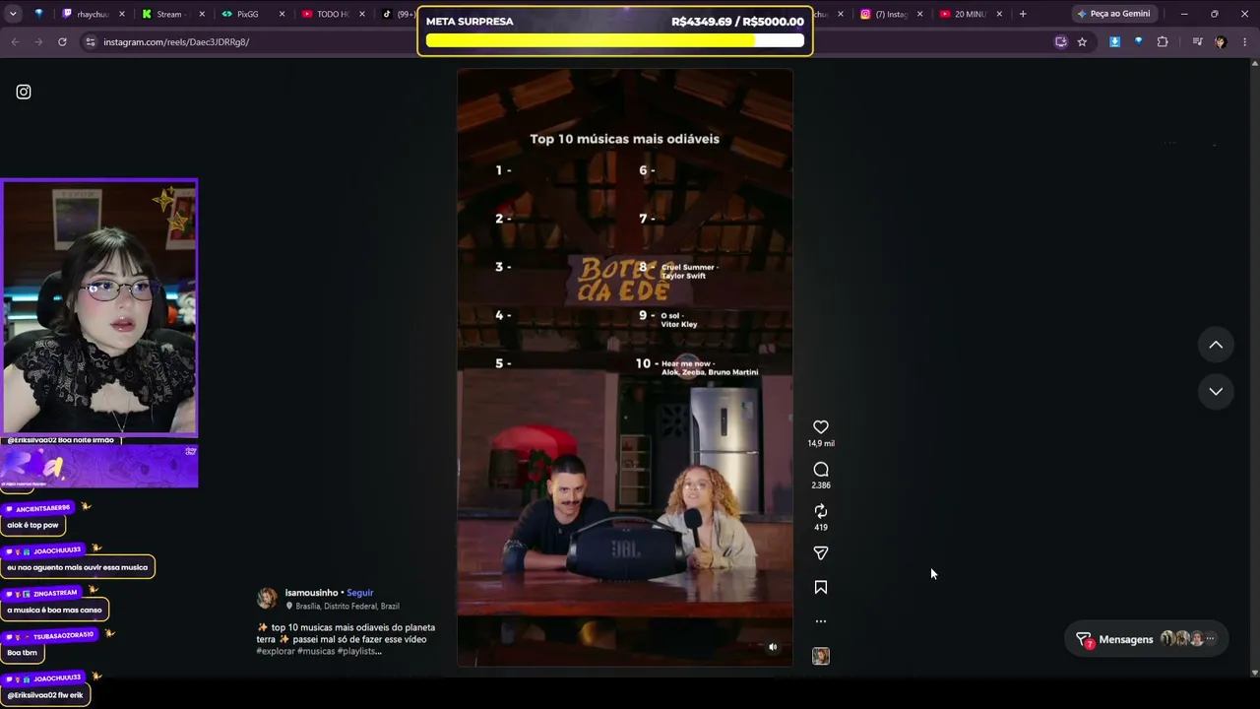Open a new browser tab
This screenshot has width=1260, height=709.
tap(1023, 14)
